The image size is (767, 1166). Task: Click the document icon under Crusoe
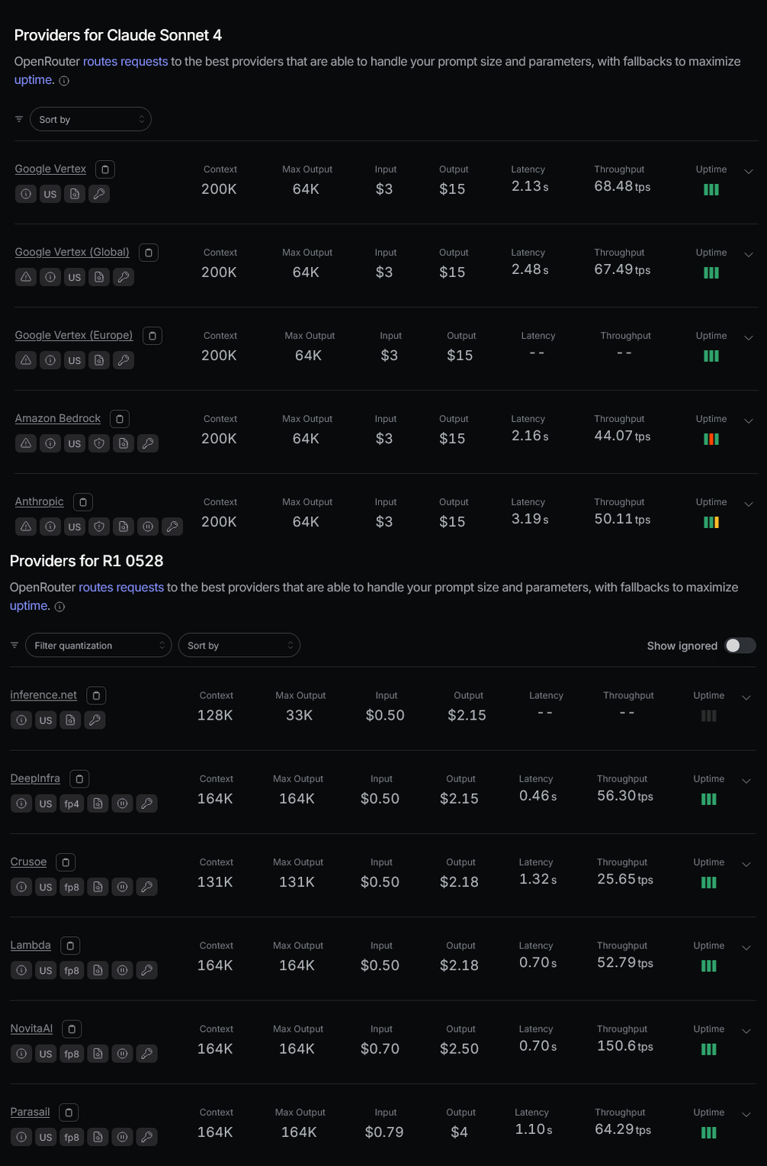coord(98,887)
